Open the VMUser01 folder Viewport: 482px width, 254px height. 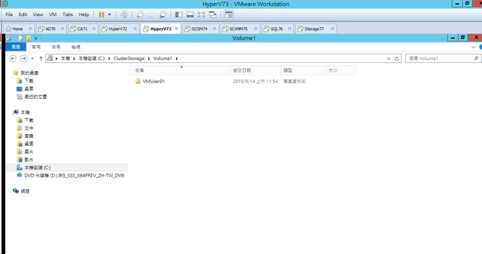tap(153, 81)
